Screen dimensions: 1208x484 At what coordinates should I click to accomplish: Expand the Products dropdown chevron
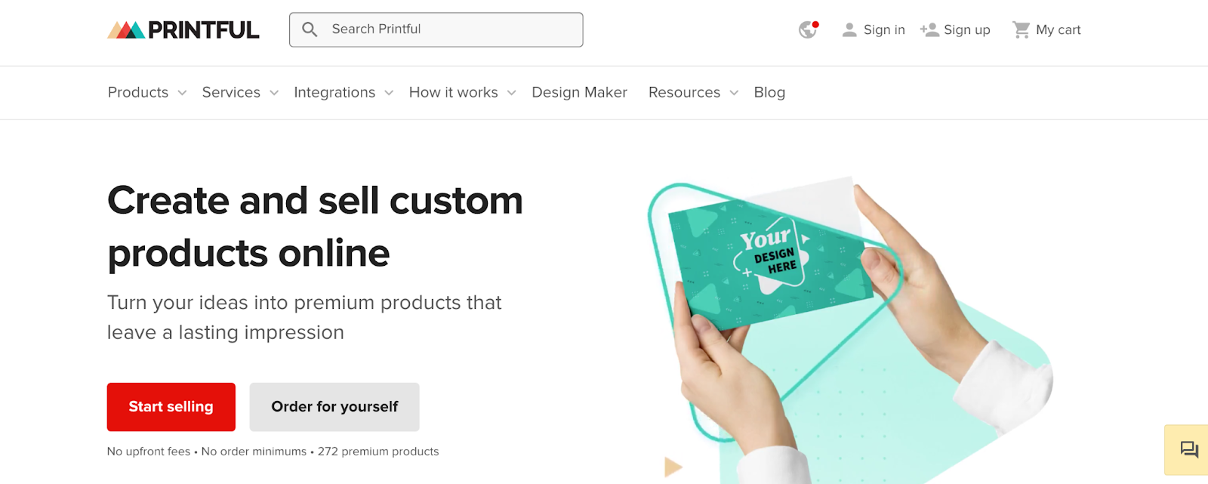coord(182,93)
